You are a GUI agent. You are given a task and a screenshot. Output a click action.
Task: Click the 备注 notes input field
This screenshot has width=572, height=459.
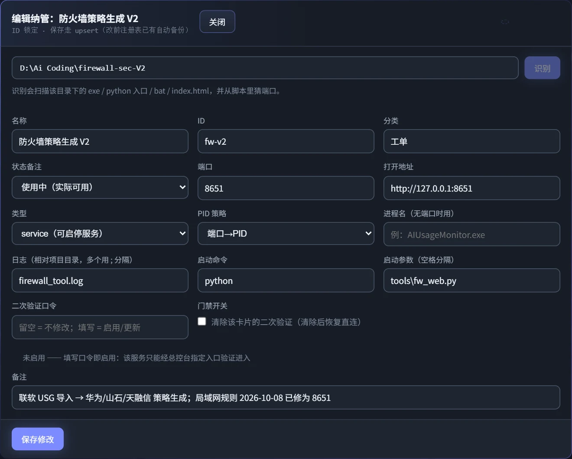[x=286, y=397]
